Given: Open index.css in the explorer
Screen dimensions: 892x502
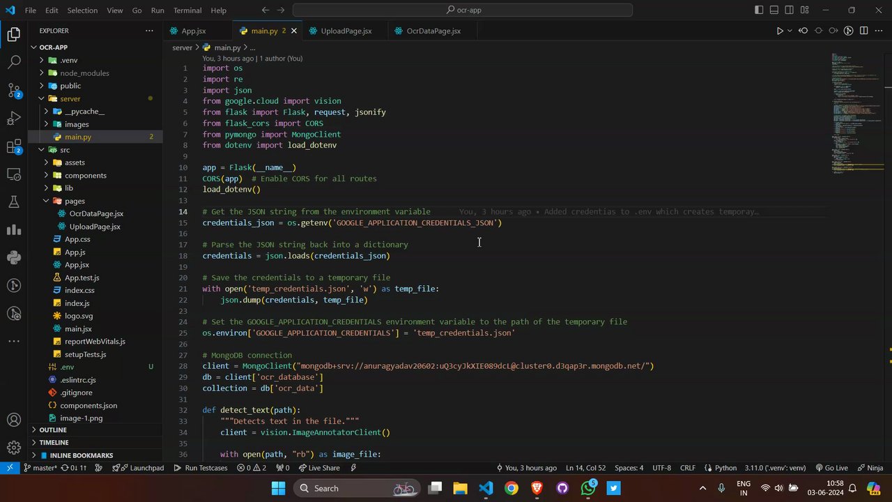Looking at the screenshot, I should (x=79, y=290).
